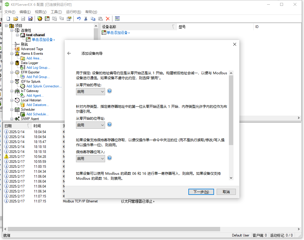This screenshot has width=304, height=240.
Task: Click Add Schedule... link
Action: point(38,114)
